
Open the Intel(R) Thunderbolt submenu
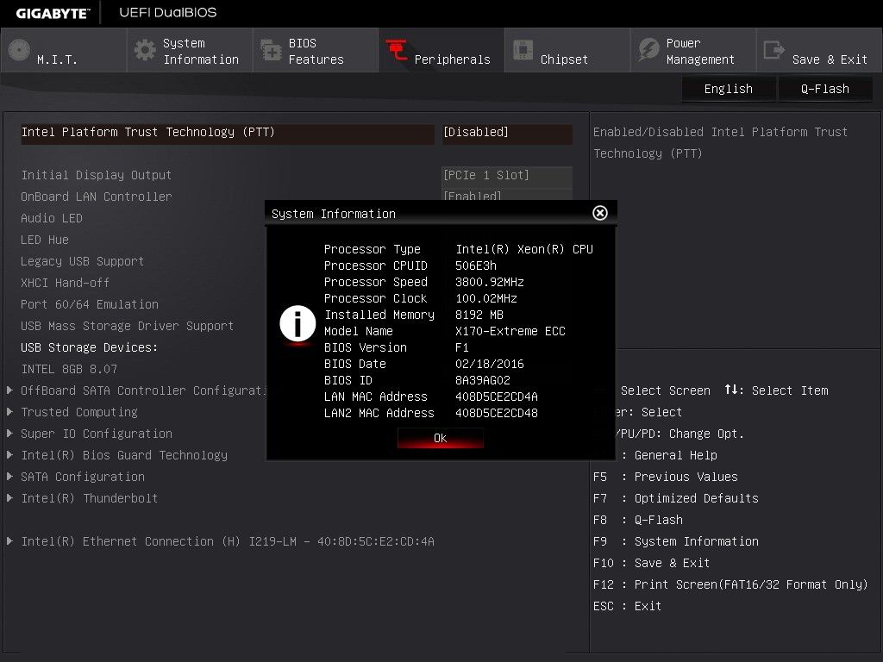[90, 498]
